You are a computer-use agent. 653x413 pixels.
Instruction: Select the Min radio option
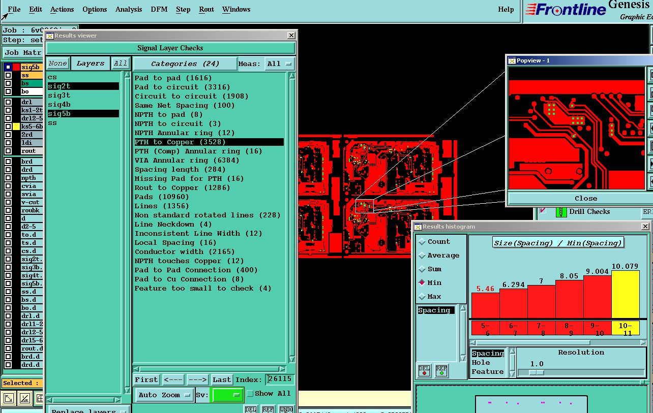tap(422, 283)
